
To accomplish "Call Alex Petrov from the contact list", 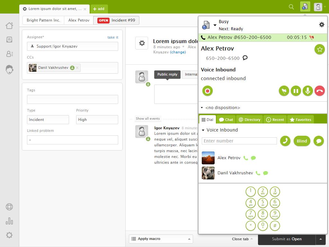I will [x=246, y=158].
